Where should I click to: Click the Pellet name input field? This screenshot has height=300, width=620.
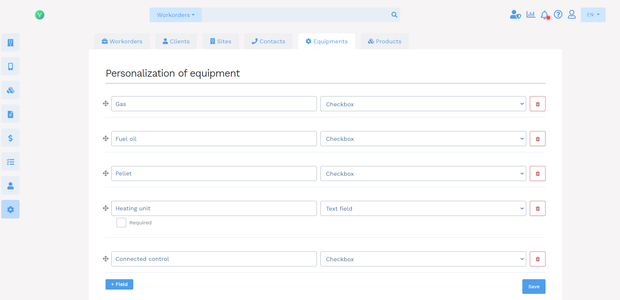tap(214, 173)
